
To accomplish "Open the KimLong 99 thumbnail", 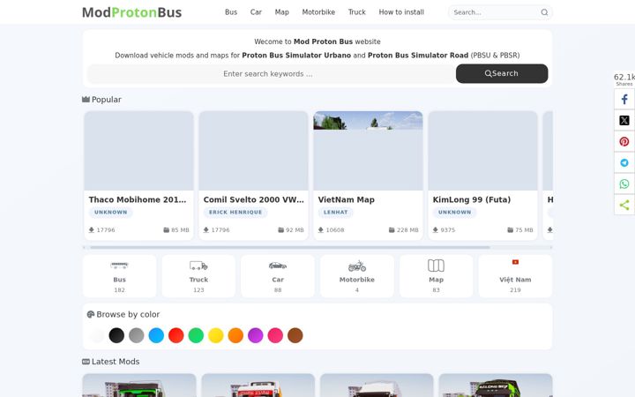I will coord(482,151).
